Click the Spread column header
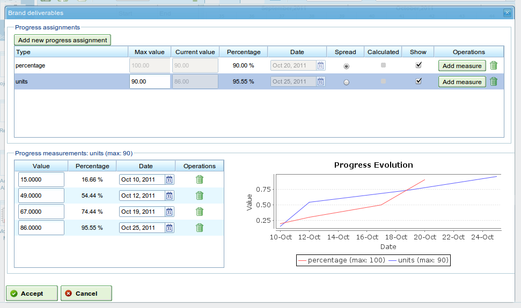This screenshot has width=521, height=308. tap(345, 52)
